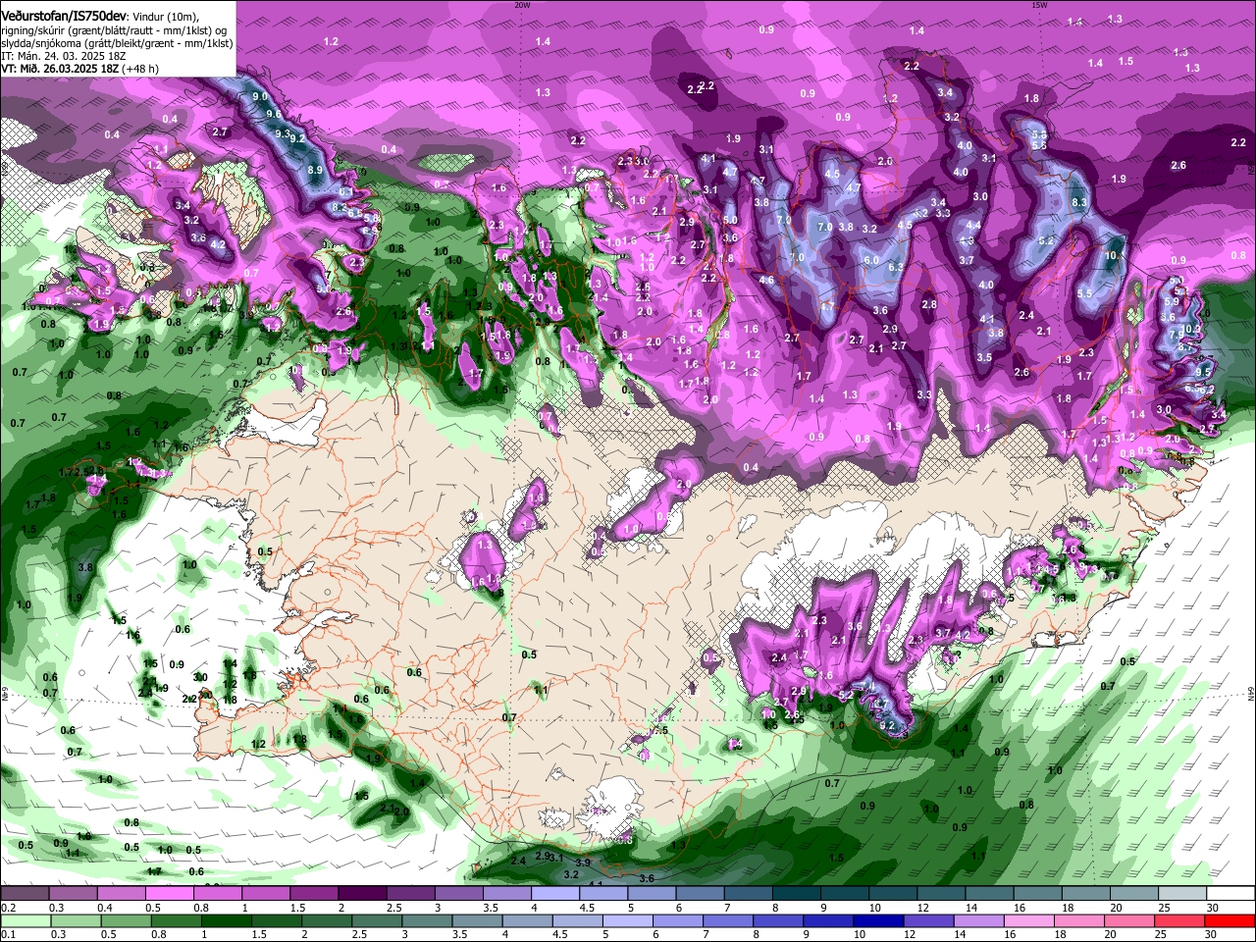The width and height of the screenshot is (1256, 942).
Task: Click white swatch after 30 in upper legend
Action: pos(1232,894)
